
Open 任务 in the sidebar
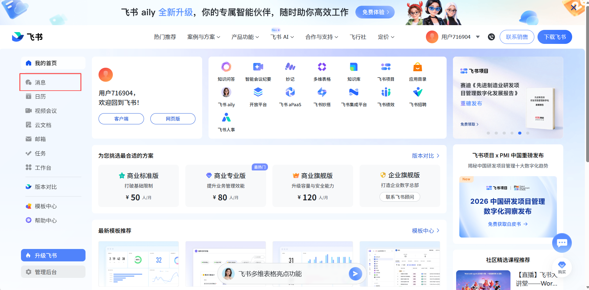53,153
